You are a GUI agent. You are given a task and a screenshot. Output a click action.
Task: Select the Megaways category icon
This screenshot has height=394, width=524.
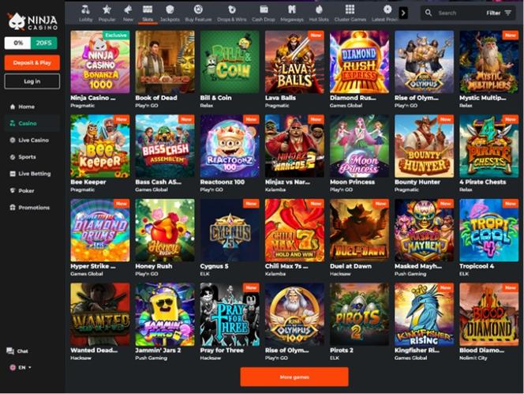[292, 9]
